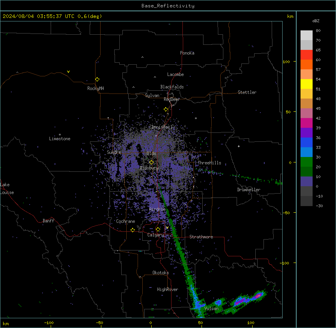Click the yellow marker between Olds and Didsbury
Viewport: 336px width, 328px height.
click(151, 162)
